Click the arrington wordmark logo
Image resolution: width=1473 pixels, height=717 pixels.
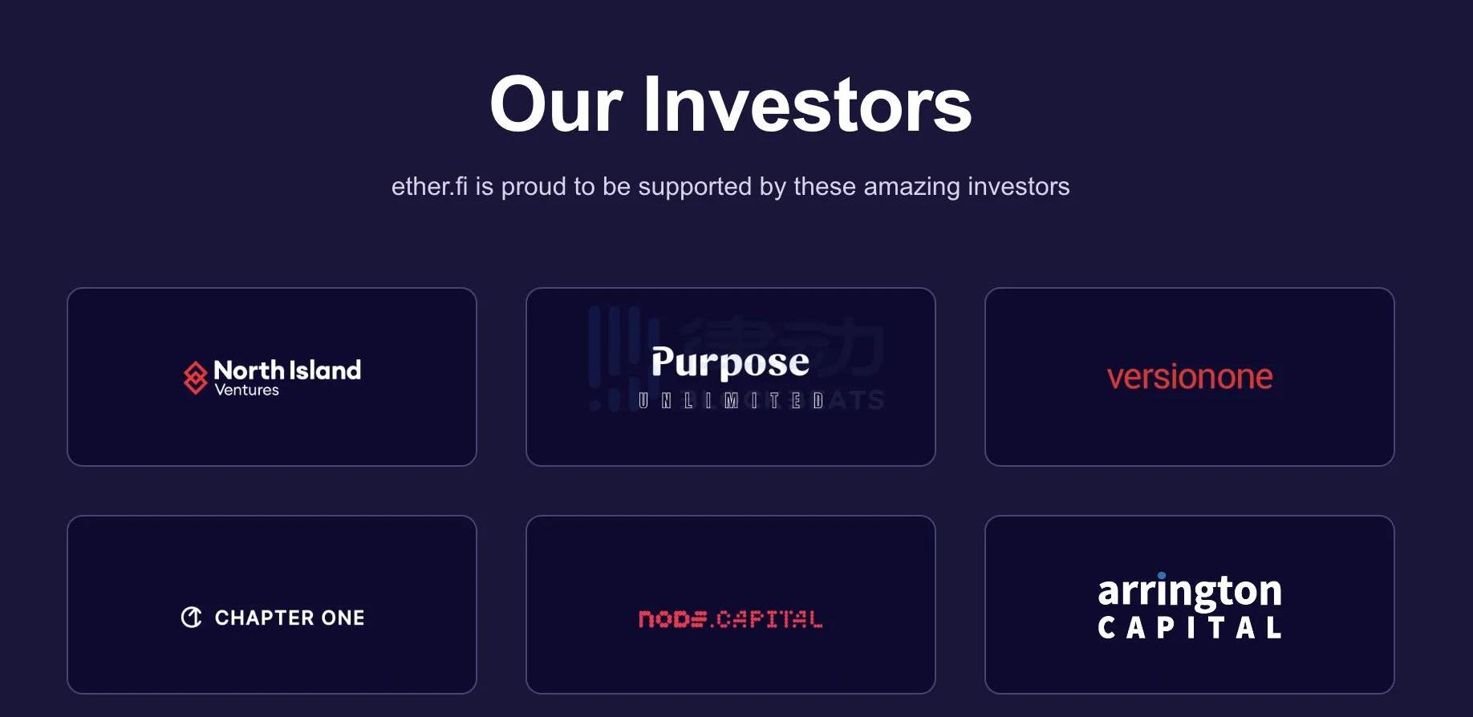click(1189, 591)
